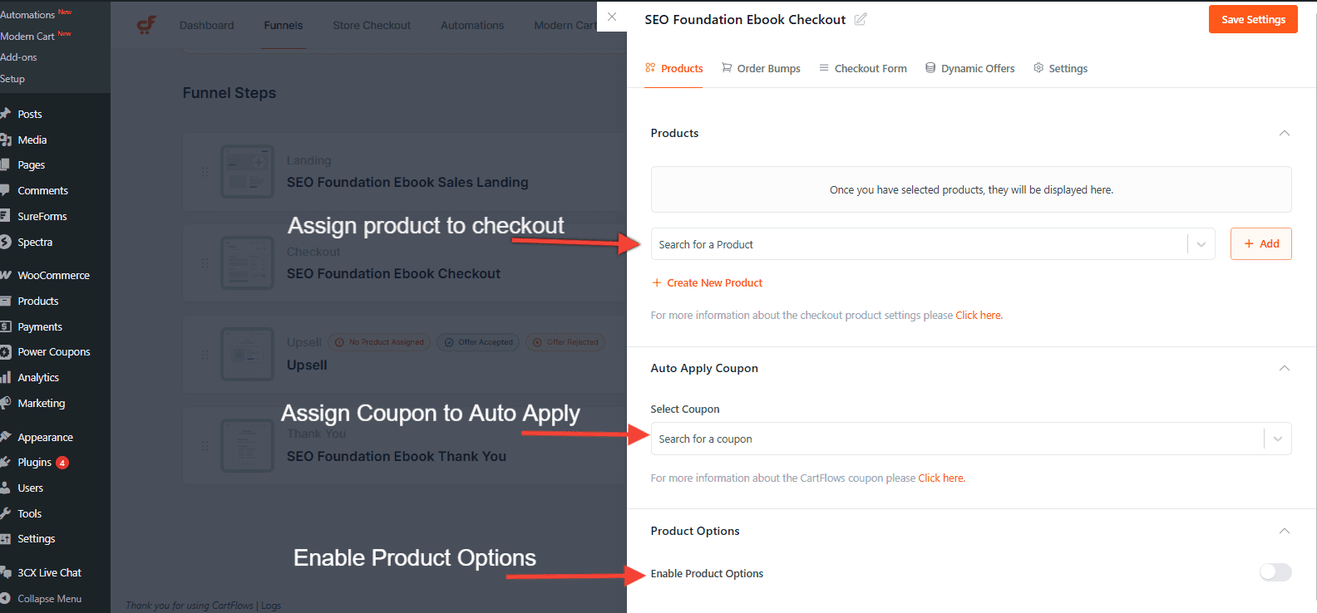Screen dimensions: 1317x613
Task: Click the CartFlows logo in the top bar
Action: point(146,25)
